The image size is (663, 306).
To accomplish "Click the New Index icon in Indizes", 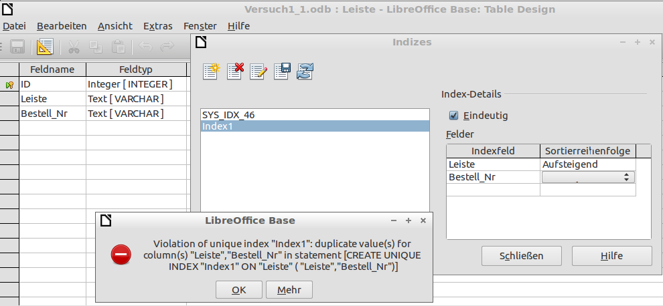I will coord(211,71).
